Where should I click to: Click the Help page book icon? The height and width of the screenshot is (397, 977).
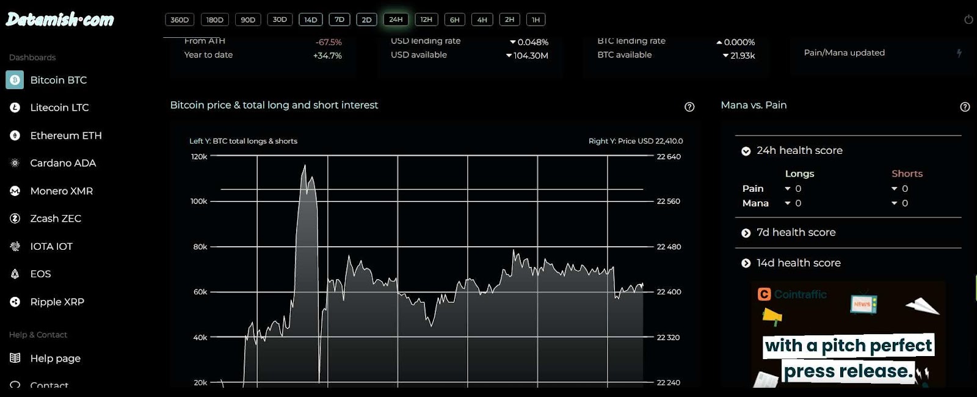[15, 358]
